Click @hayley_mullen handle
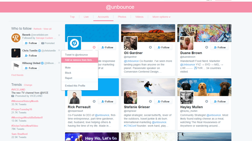Viewport: 252px width, 141px height. (189, 111)
